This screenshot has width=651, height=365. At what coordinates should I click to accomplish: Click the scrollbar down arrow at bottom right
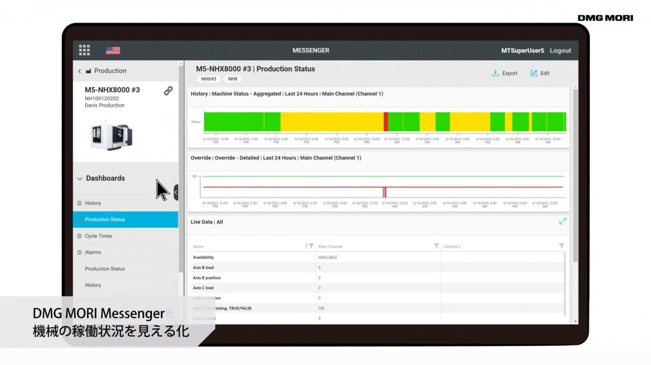[x=575, y=321]
